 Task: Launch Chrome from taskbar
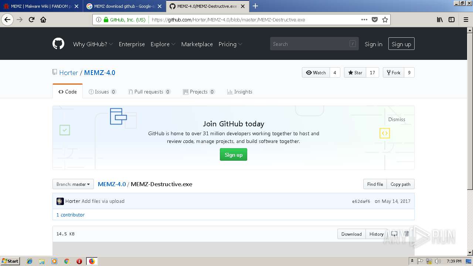[x=67, y=261]
